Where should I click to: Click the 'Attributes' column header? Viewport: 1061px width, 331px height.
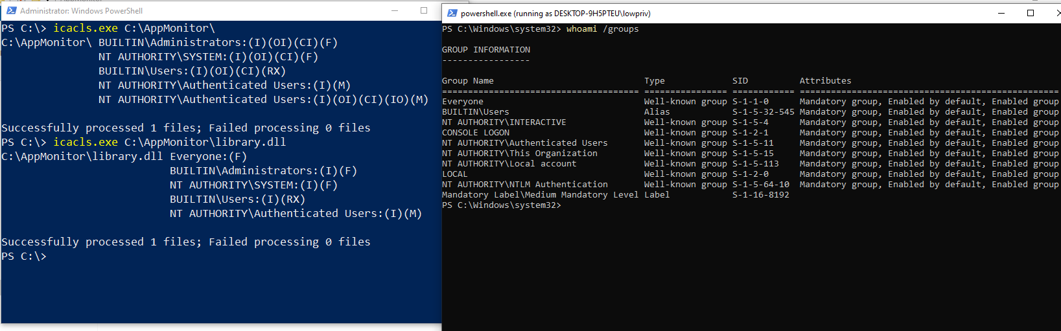pos(826,81)
